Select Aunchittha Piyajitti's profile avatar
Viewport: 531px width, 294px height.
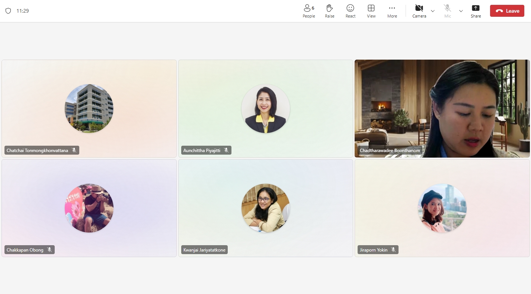(x=265, y=108)
